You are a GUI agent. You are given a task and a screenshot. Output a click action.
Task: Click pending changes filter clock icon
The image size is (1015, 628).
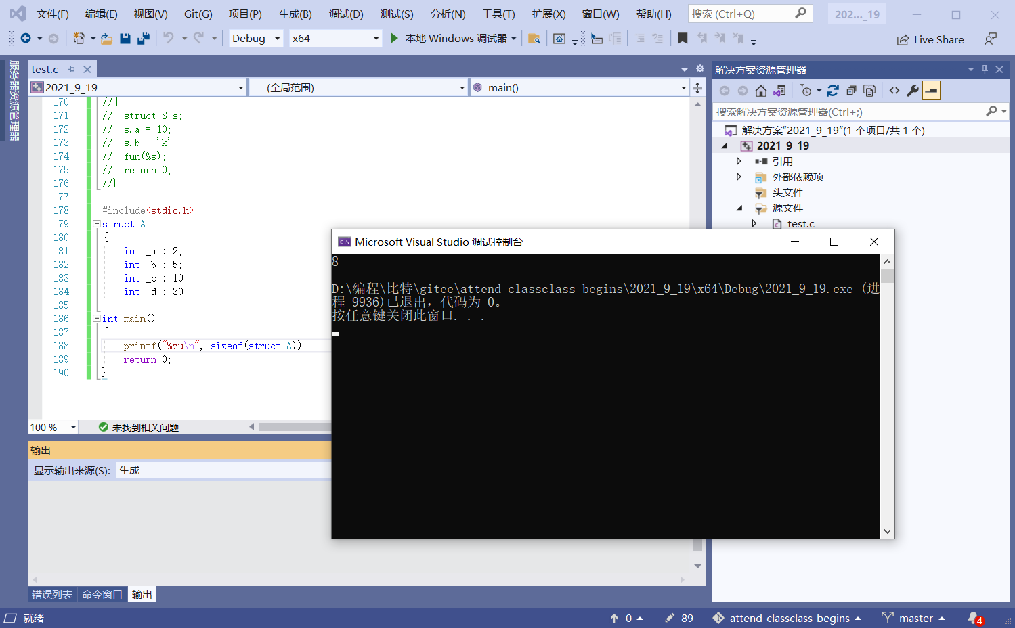point(806,91)
